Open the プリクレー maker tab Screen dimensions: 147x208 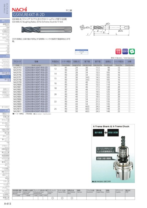[x=5, y=188]
